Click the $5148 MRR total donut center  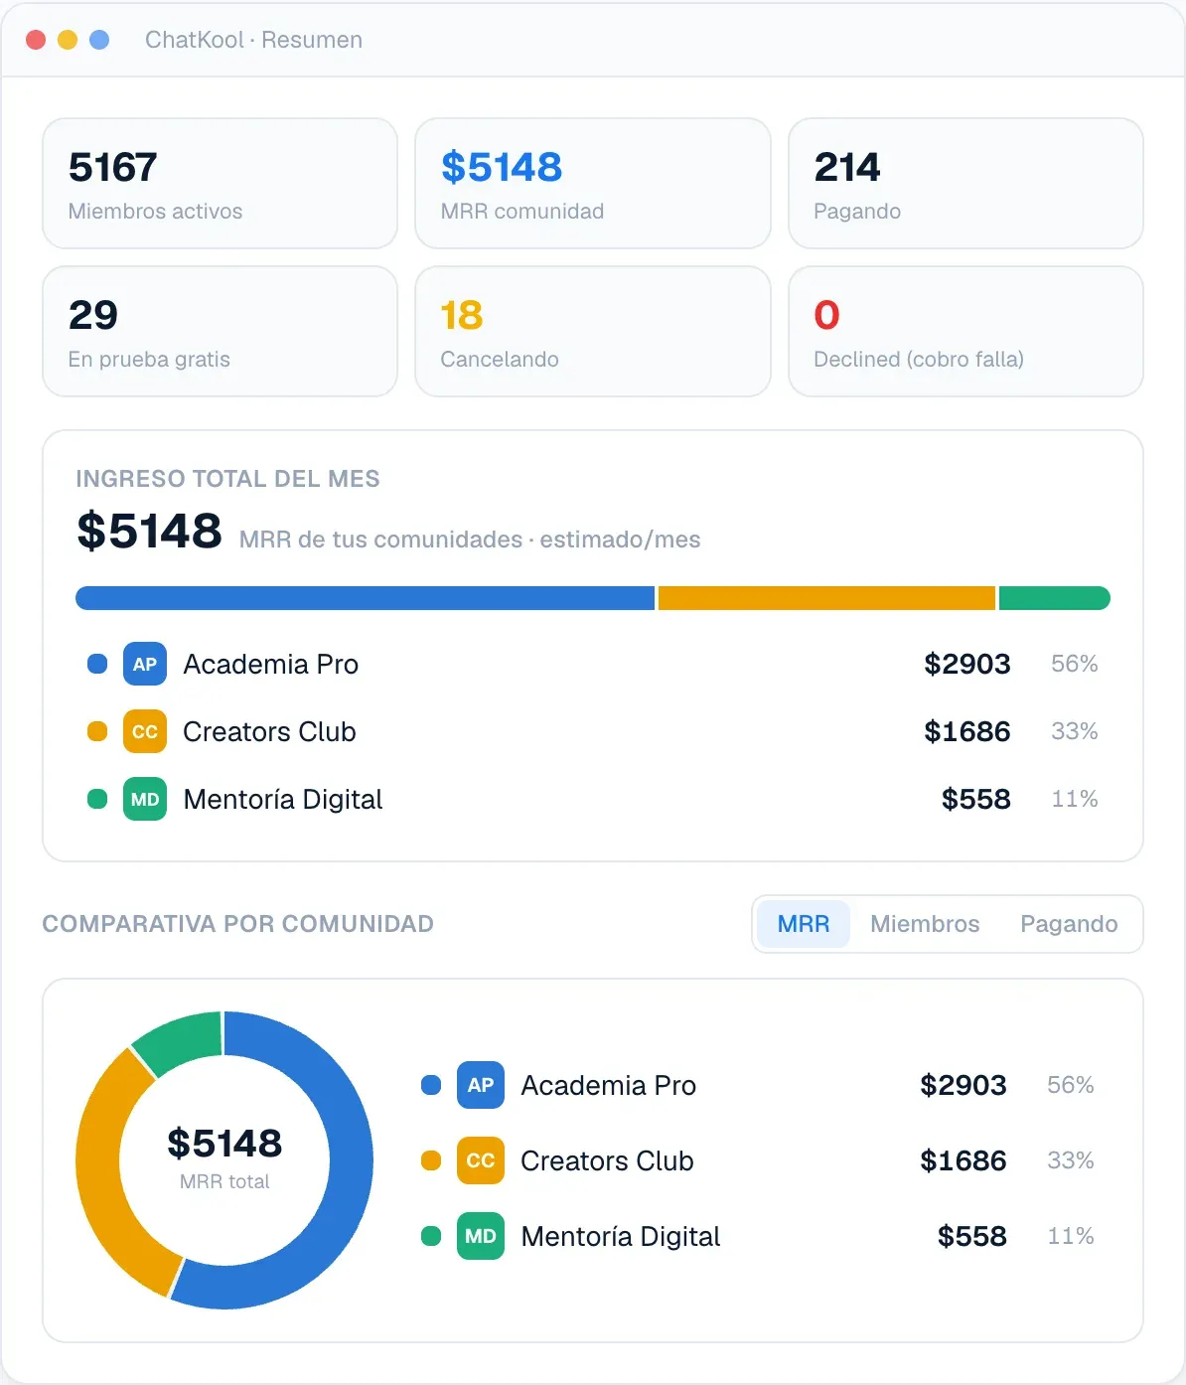point(224,1157)
